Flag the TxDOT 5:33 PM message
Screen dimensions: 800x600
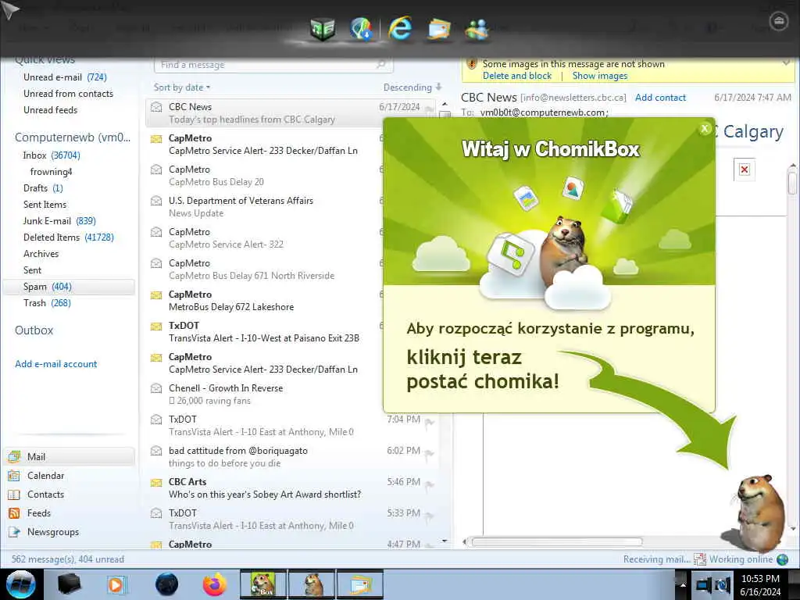(430, 516)
